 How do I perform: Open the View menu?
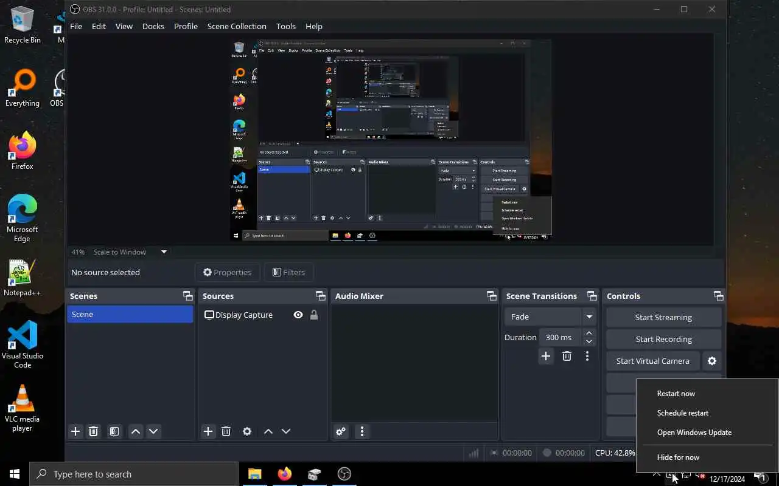(124, 26)
